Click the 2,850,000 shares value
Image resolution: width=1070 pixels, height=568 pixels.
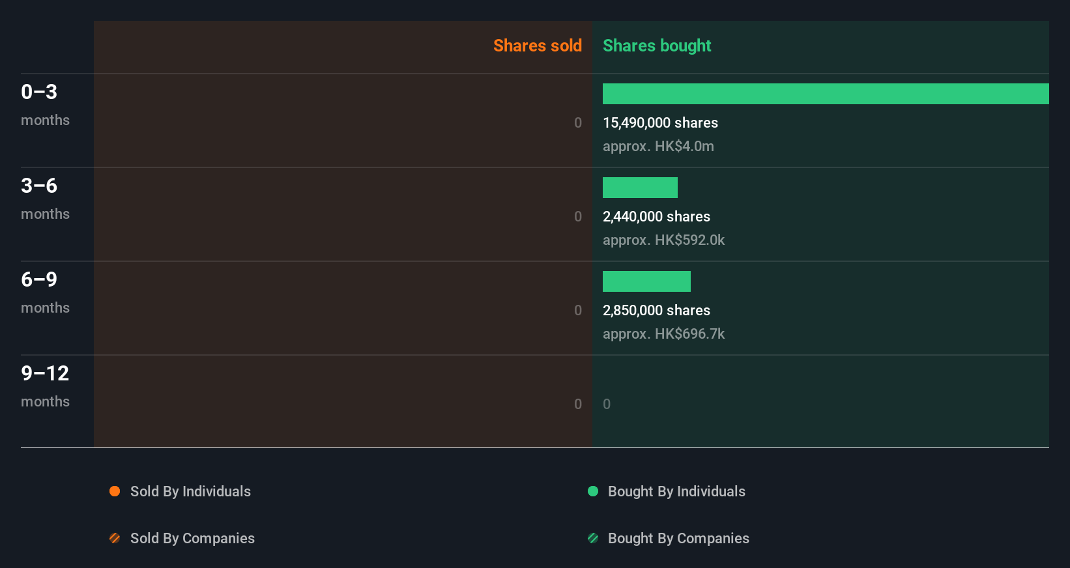pyautogui.click(x=656, y=310)
